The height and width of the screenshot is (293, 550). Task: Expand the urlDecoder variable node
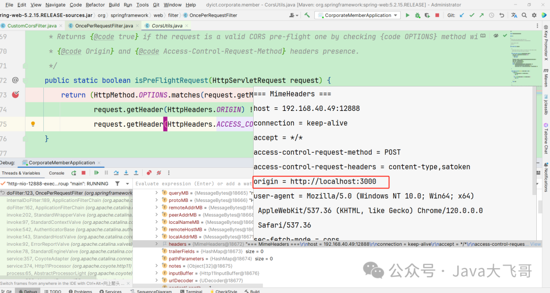156,280
